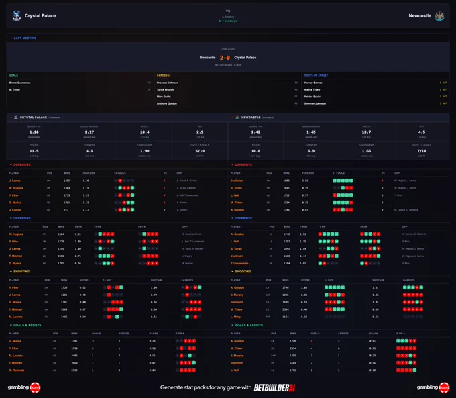Collapse Crystal Palace Shooting table
Viewport: 456px width, 398px height.
(11, 272)
